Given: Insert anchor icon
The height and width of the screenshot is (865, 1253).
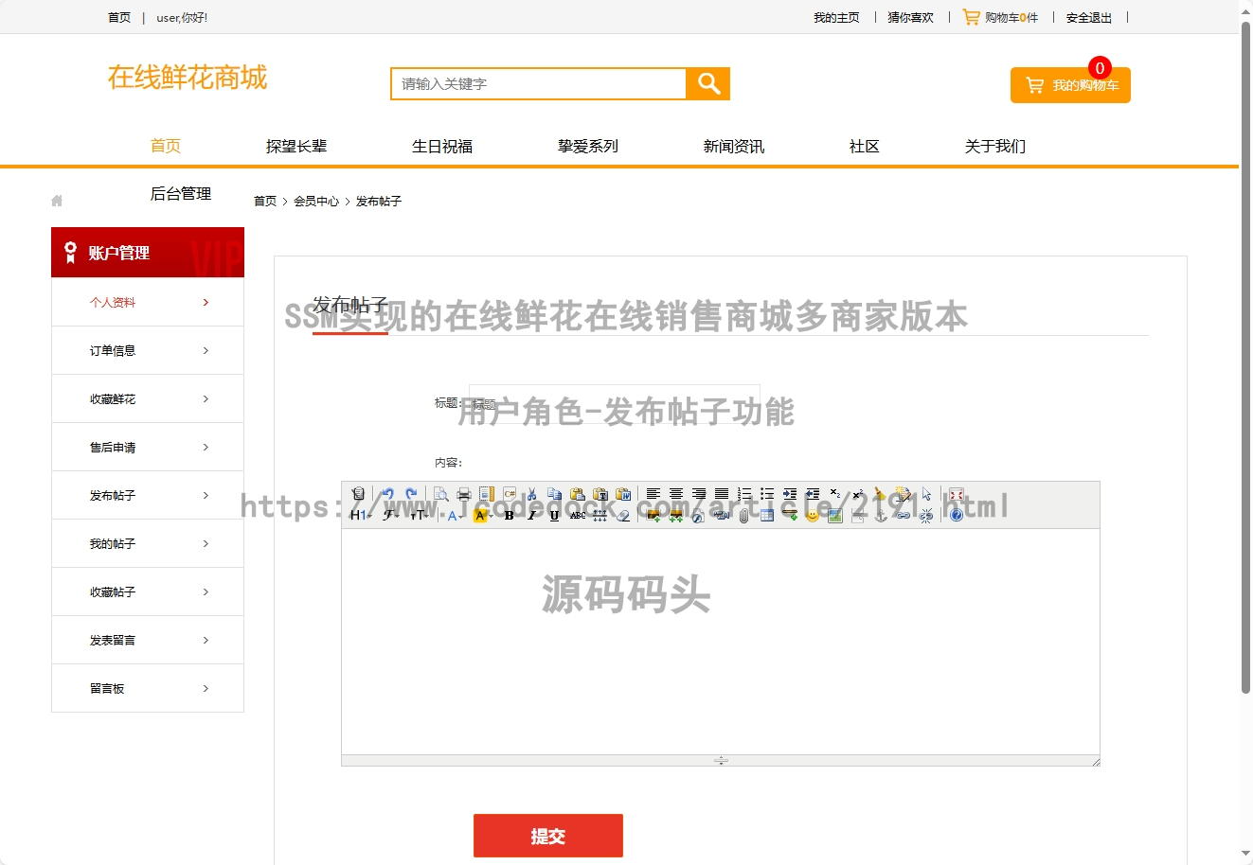Looking at the screenshot, I should pos(881,516).
